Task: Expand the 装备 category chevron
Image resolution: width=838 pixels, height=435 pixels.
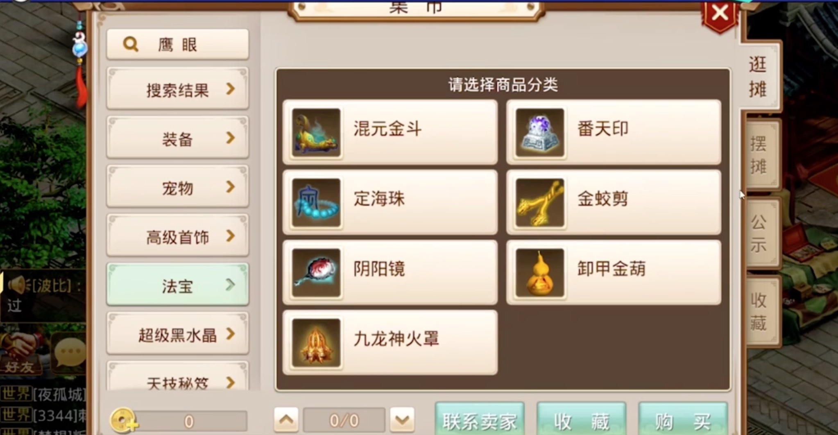Action: tap(231, 138)
